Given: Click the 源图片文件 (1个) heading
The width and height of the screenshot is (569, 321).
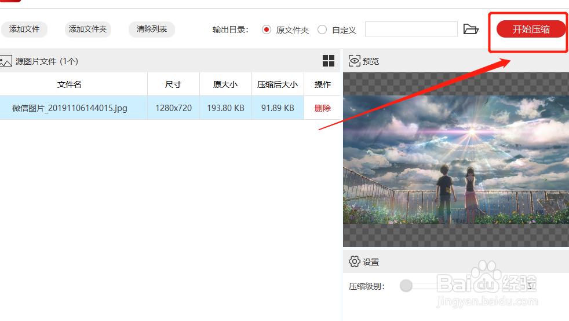Looking at the screenshot, I should pos(47,61).
